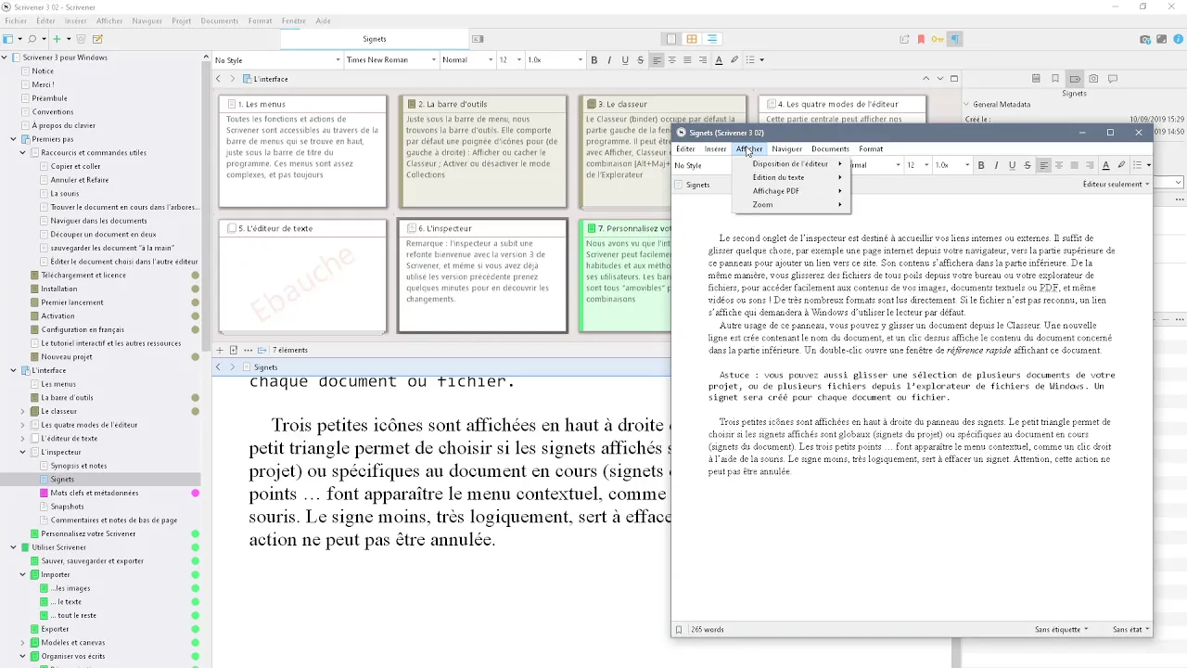Open the Notes tab icon in inspector

coord(1036,79)
